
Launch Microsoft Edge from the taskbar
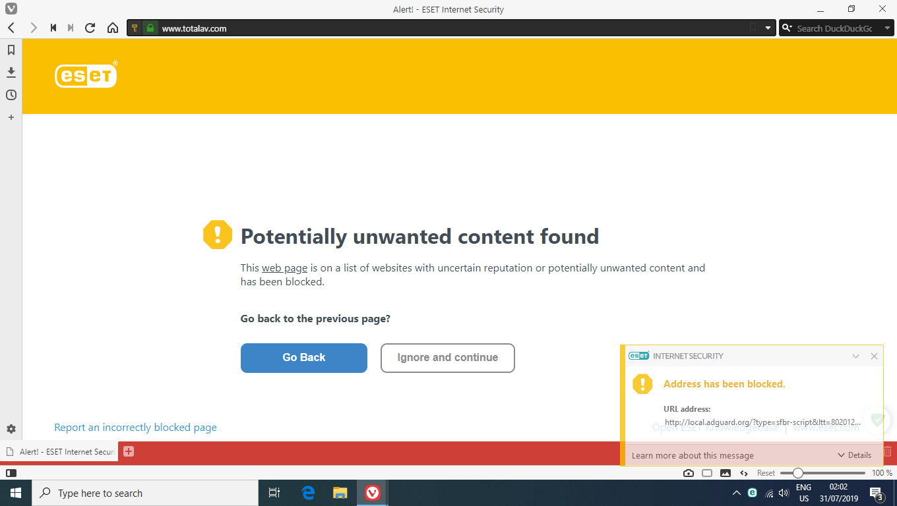pos(308,493)
